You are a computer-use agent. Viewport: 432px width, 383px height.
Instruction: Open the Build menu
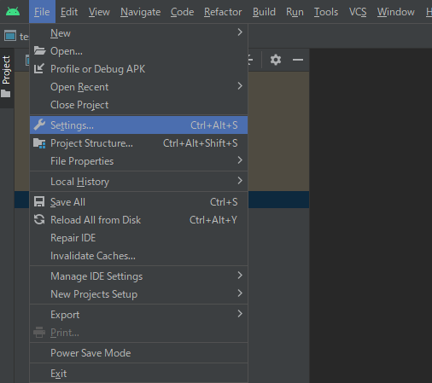pos(264,12)
